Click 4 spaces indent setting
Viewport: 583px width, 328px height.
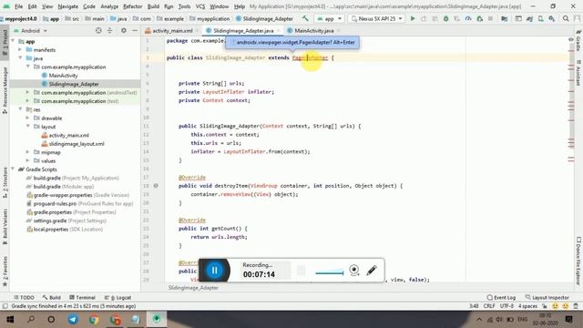coord(527,306)
